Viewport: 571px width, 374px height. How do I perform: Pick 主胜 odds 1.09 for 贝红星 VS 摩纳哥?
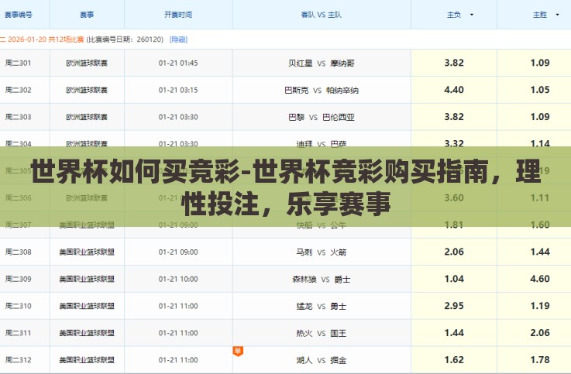[540, 63]
